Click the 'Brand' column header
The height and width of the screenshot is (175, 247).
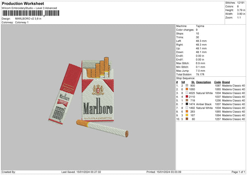tap(226, 82)
